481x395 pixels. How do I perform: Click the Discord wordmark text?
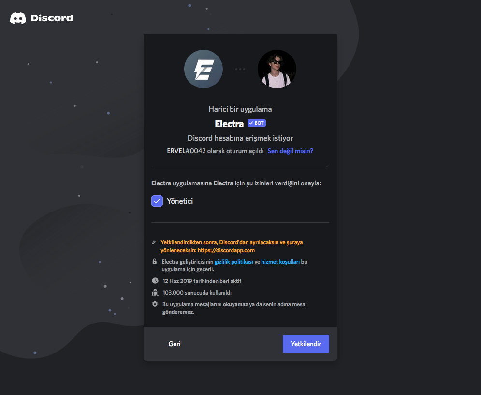coord(52,18)
